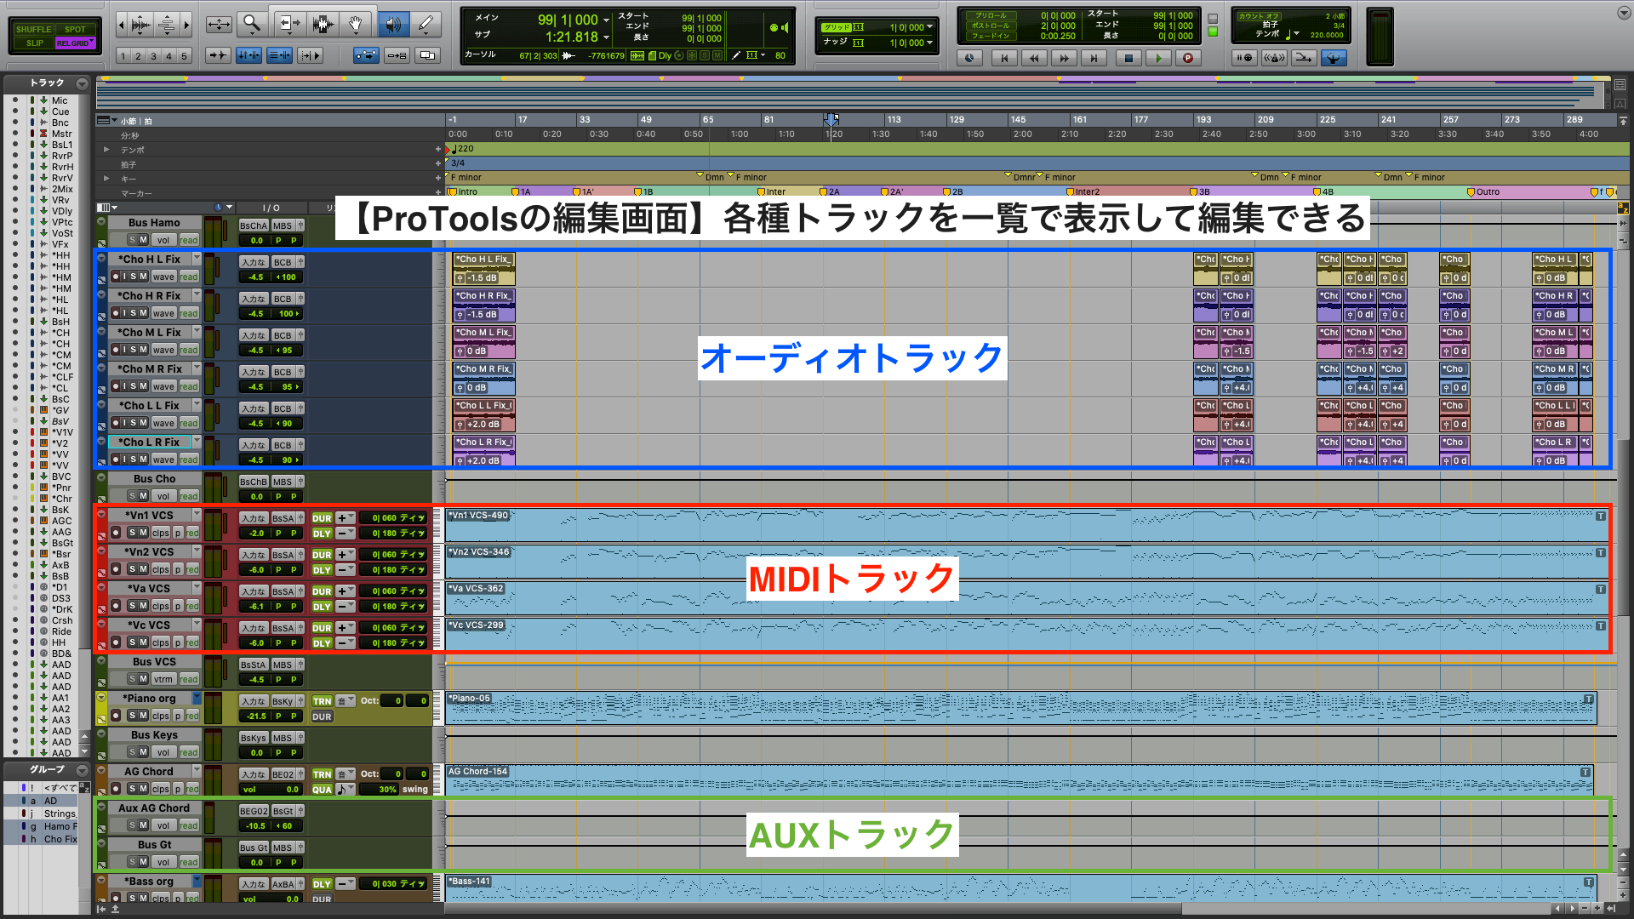Click the horizontal zoom toggle arrows icon

219,24
